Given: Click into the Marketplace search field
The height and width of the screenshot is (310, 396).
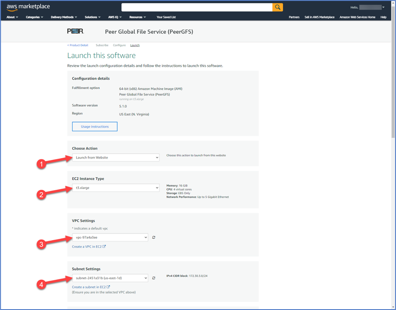Looking at the screenshot, I should pyautogui.click(x=197, y=7).
